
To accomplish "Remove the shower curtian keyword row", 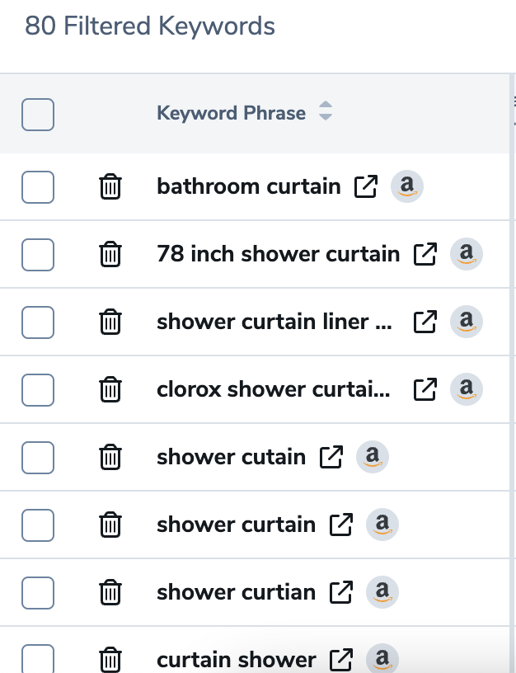I will point(110,592).
